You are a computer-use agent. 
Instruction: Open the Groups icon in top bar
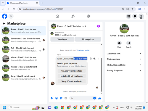88,16
